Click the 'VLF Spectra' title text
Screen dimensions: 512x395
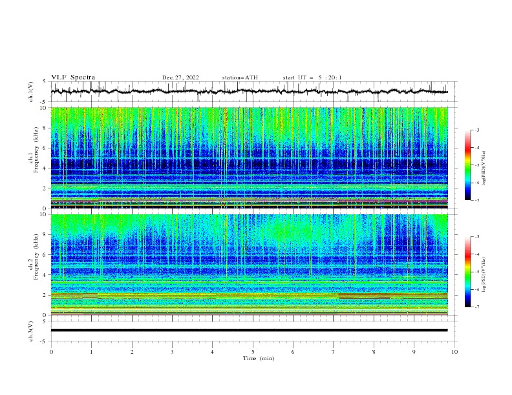point(73,77)
